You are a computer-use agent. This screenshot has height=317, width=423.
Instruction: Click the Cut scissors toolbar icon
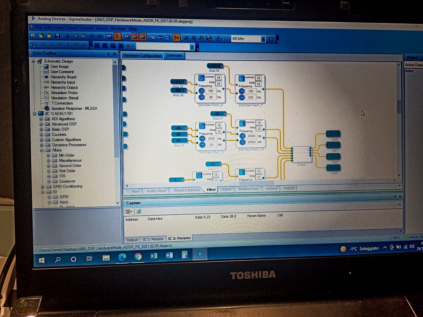coord(68,36)
